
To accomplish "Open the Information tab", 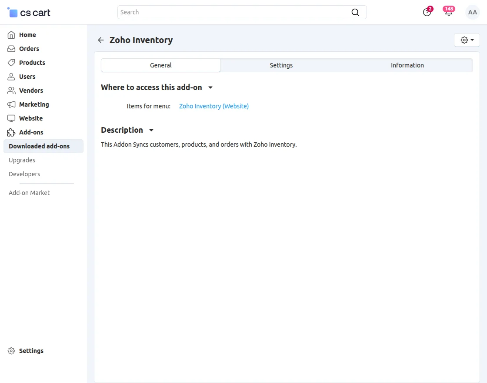I will pyautogui.click(x=407, y=65).
